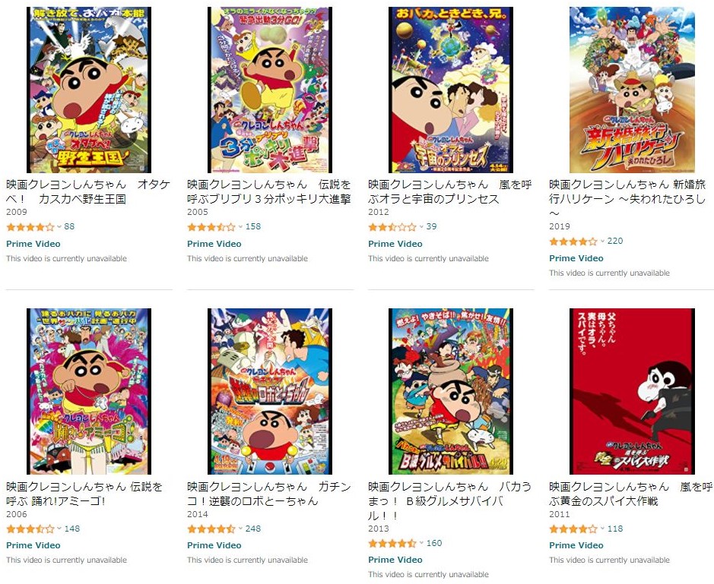Expand rating dropdown arrow next to 158
Screen dimensions: 714x584
(240, 226)
